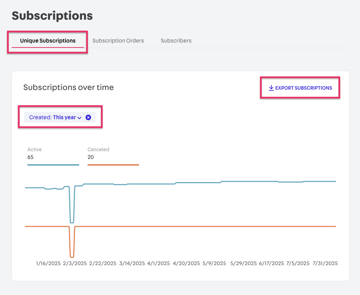Click the Export Subscriptions link text
This screenshot has width=360, height=295.
click(303, 88)
